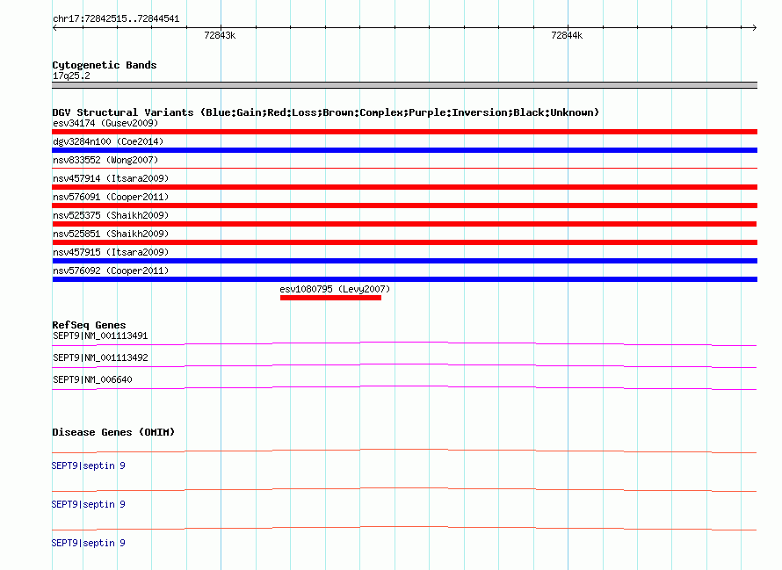Click the Cytogenetic Bands track title
The image size is (782, 570).
pyautogui.click(x=105, y=65)
